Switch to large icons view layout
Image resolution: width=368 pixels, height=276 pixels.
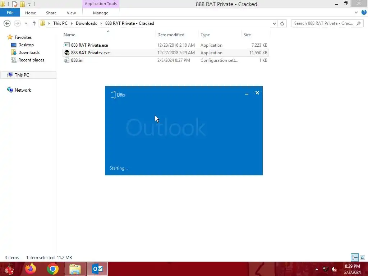tap(363, 257)
